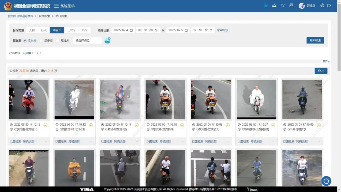Click the 人员帽子：无 selected feature tag
Image resolution: width=341 pixels, height=192 pixels.
pyautogui.click(x=32, y=53)
